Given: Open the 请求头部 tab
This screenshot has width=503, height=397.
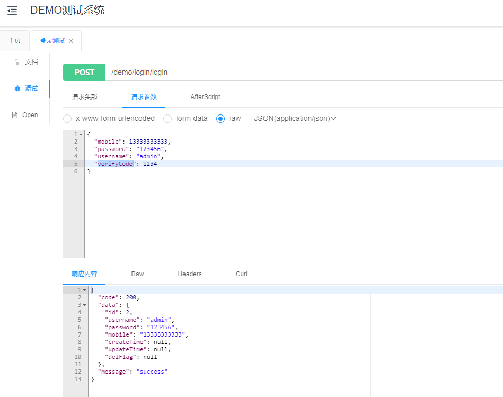Looking at the screenshot, I should pyautogui.click(x=84, y=97).
